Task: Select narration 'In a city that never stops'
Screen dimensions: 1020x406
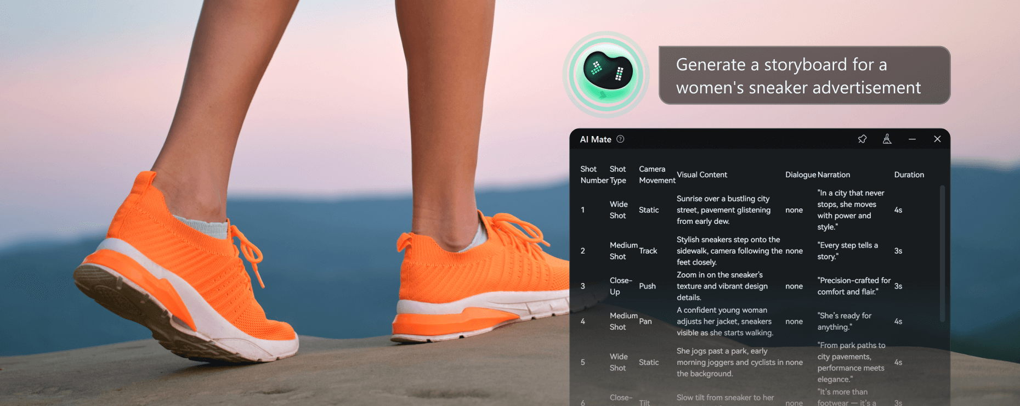Action: pyautogui.click(x=851, y=210)
